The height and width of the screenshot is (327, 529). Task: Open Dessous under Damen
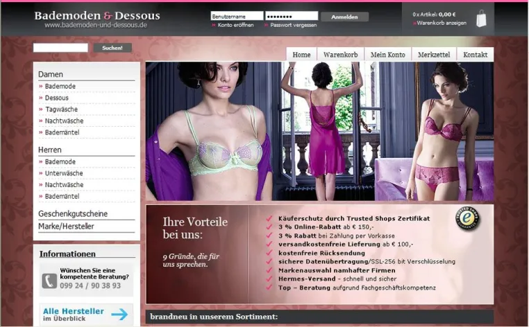click(57, 98)
